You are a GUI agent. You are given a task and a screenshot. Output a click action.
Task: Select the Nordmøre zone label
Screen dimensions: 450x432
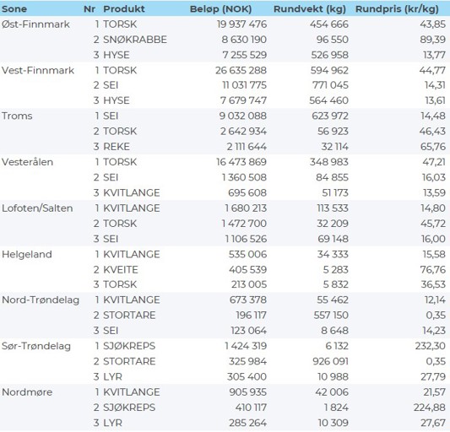pyautogui.click(x=27, y=392)
